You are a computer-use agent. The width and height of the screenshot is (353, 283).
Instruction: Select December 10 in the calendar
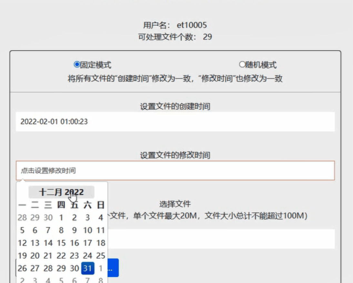pyautogui.click(x=87, y=230)
